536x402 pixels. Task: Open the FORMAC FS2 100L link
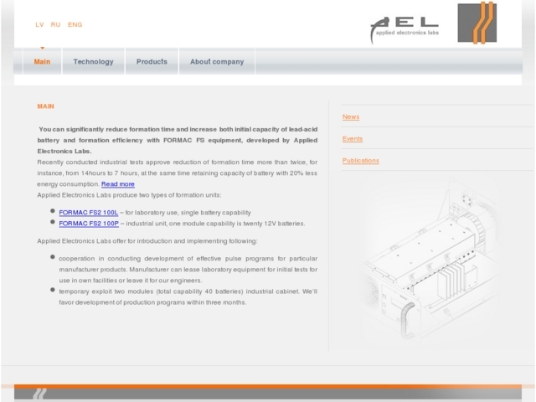coord(89,212)
